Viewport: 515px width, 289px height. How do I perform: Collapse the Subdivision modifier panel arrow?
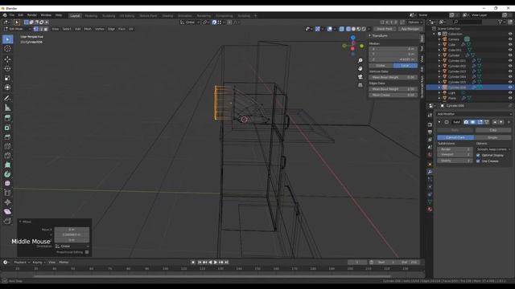click(x=439, y=122)
